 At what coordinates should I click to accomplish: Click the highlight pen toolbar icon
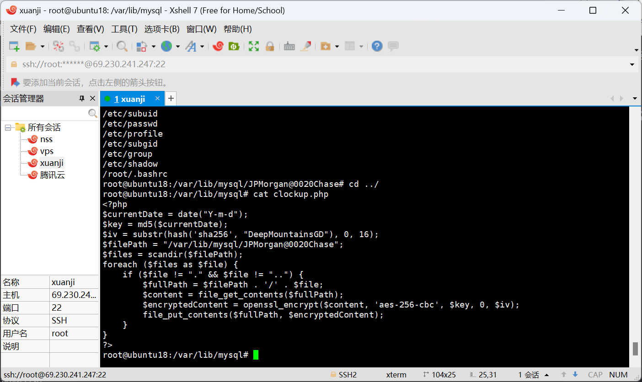tap(306, 46)
